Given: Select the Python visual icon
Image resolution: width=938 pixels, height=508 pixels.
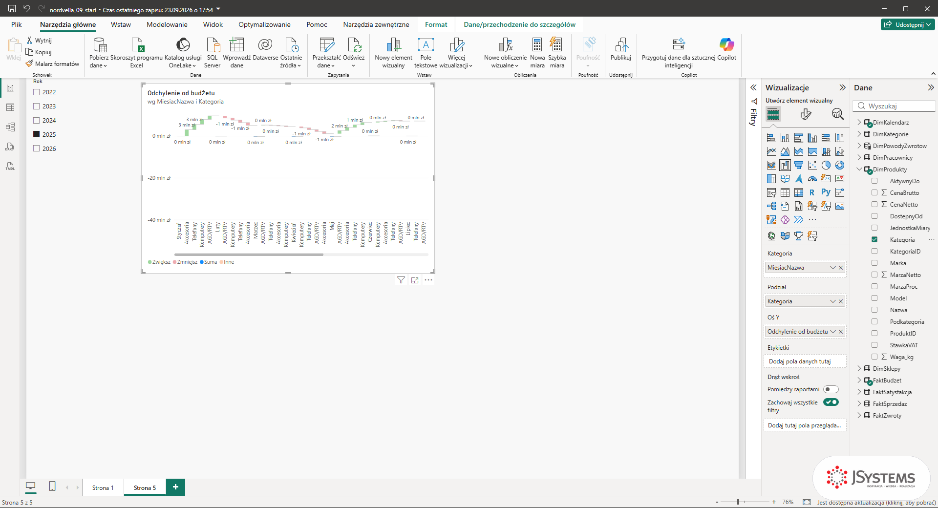Looking at the screenshot, I should [x=826, y=192].
